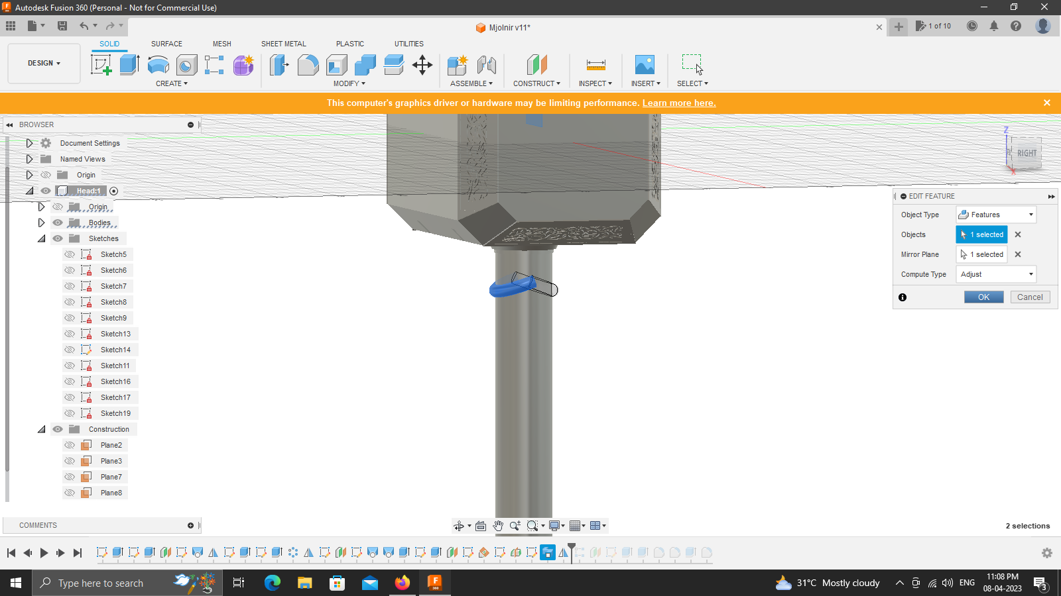Open the Measure tool under Inspect

[595, 64]
